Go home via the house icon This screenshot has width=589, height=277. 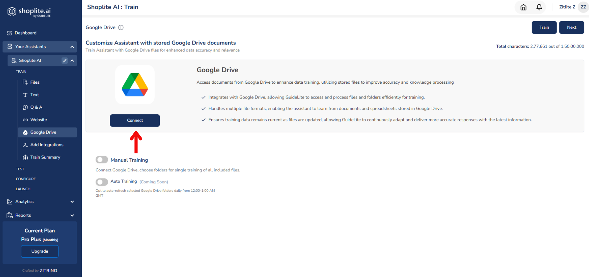523,7
